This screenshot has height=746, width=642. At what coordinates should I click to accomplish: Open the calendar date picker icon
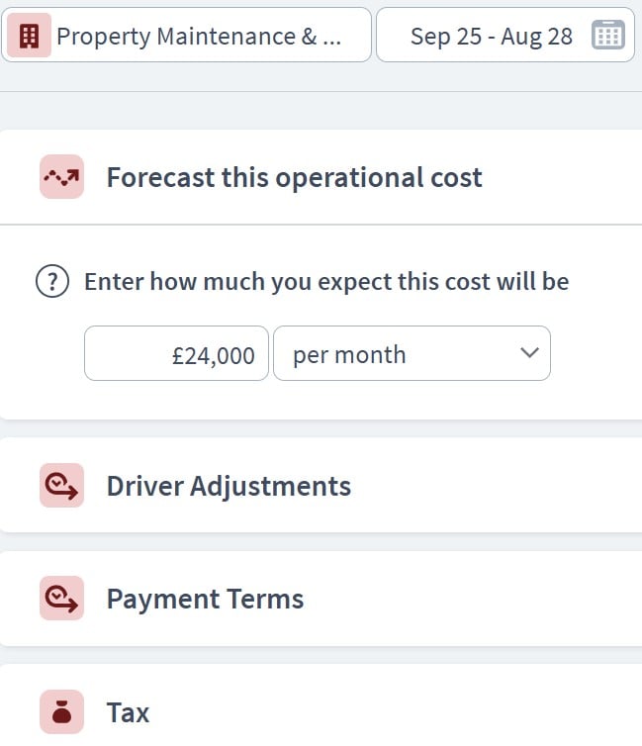607,37
